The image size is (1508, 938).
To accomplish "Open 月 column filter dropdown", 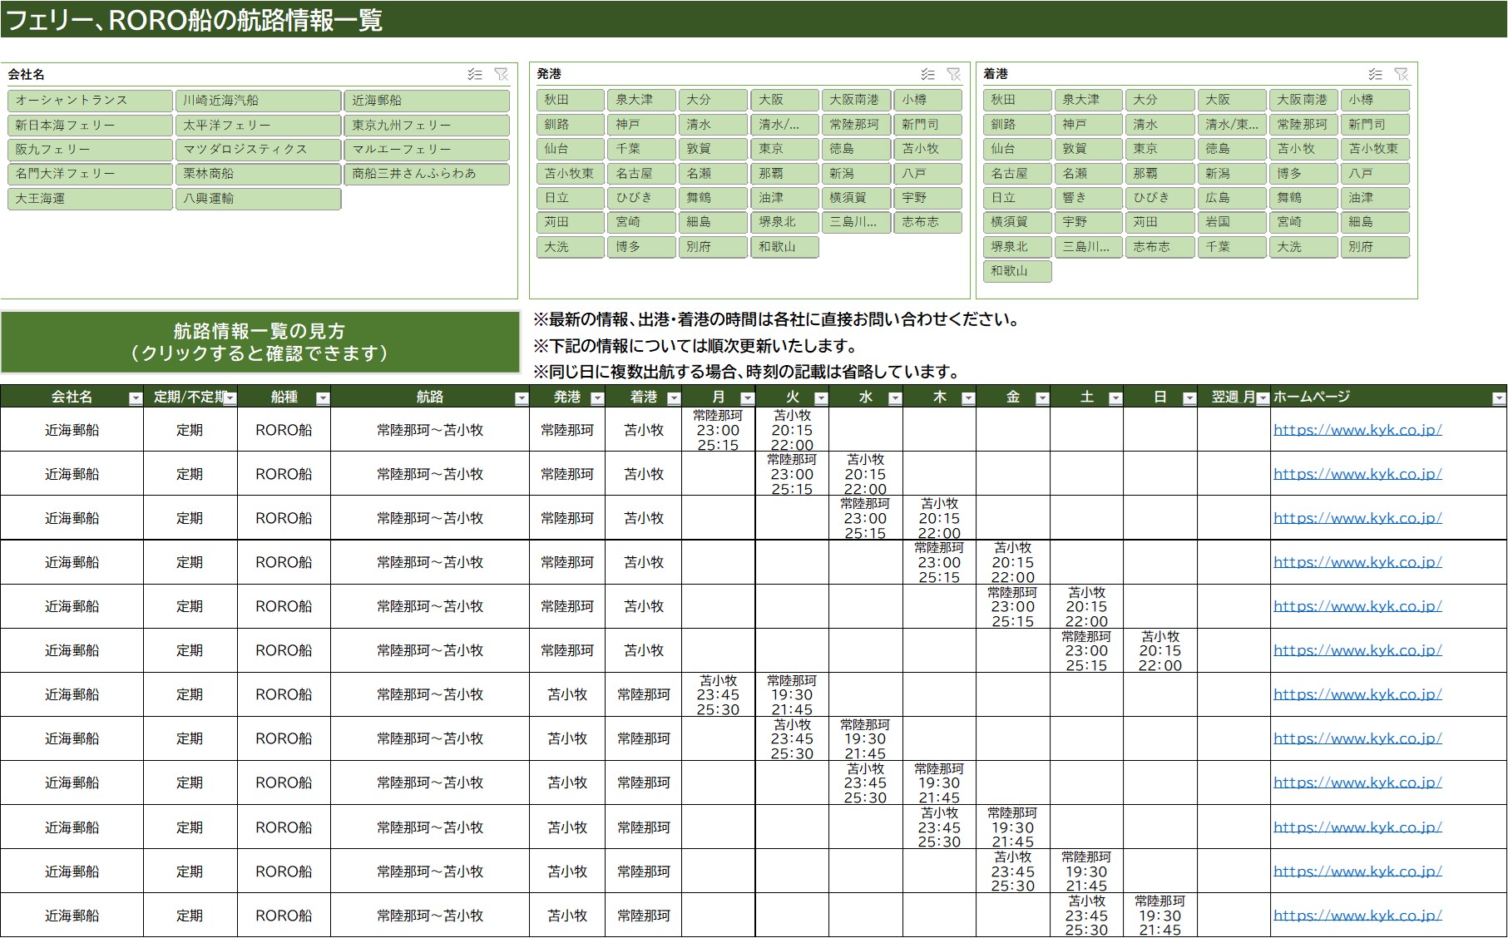I will click(747, 398).
